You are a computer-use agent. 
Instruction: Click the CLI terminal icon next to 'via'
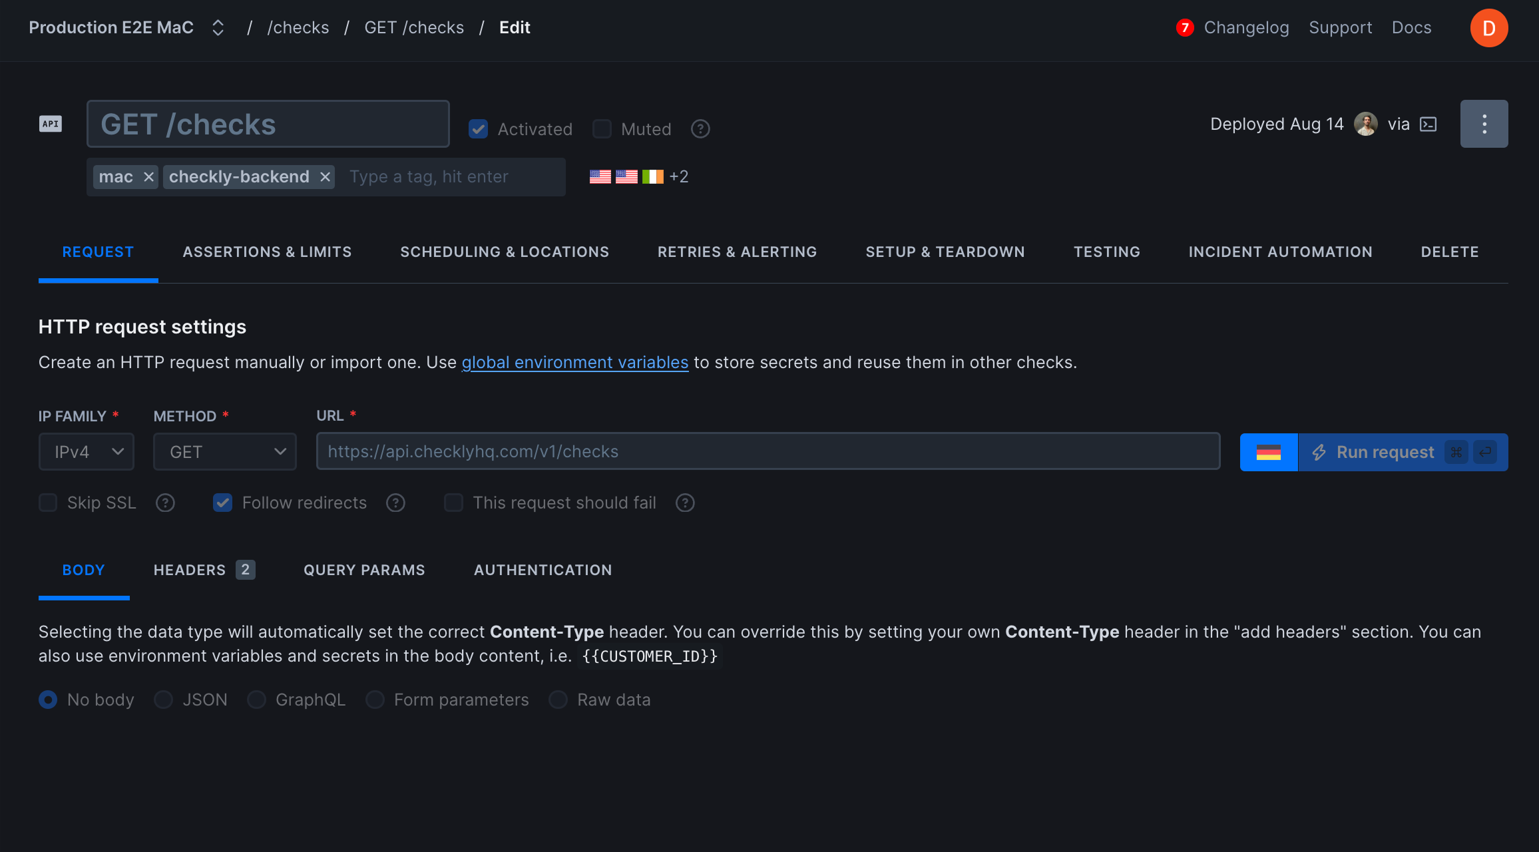click(x=1427, y=124)
